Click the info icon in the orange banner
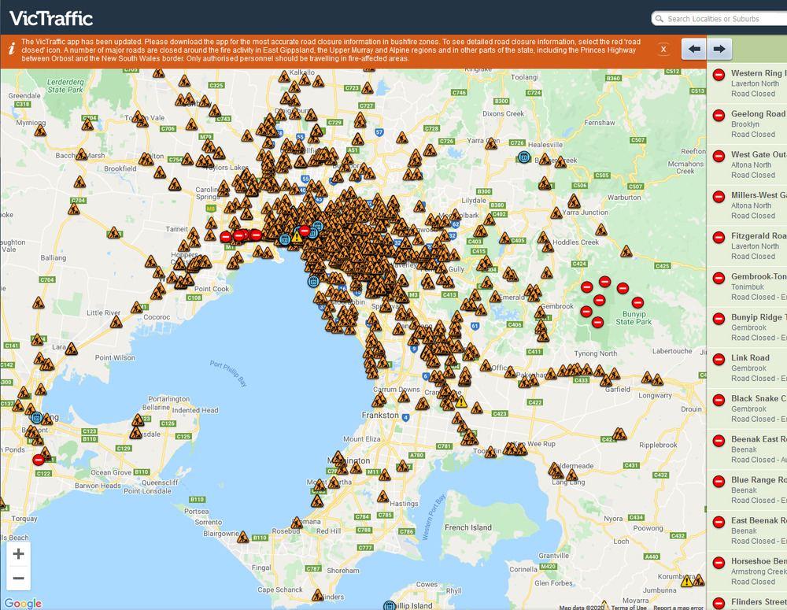 coord(11,49)
